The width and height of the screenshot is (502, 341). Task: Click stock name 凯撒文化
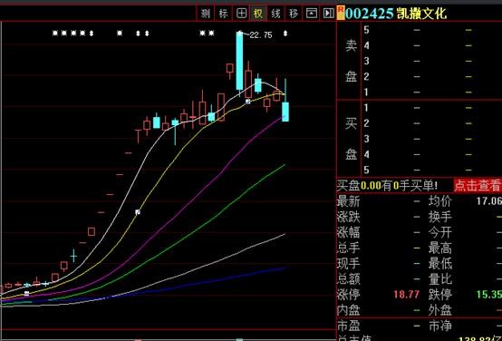421,14
